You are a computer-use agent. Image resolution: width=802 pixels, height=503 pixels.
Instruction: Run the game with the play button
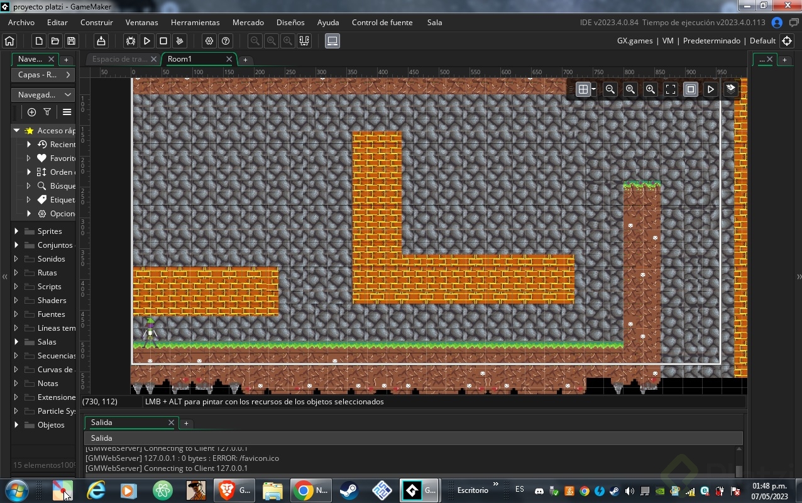[147, 41]
